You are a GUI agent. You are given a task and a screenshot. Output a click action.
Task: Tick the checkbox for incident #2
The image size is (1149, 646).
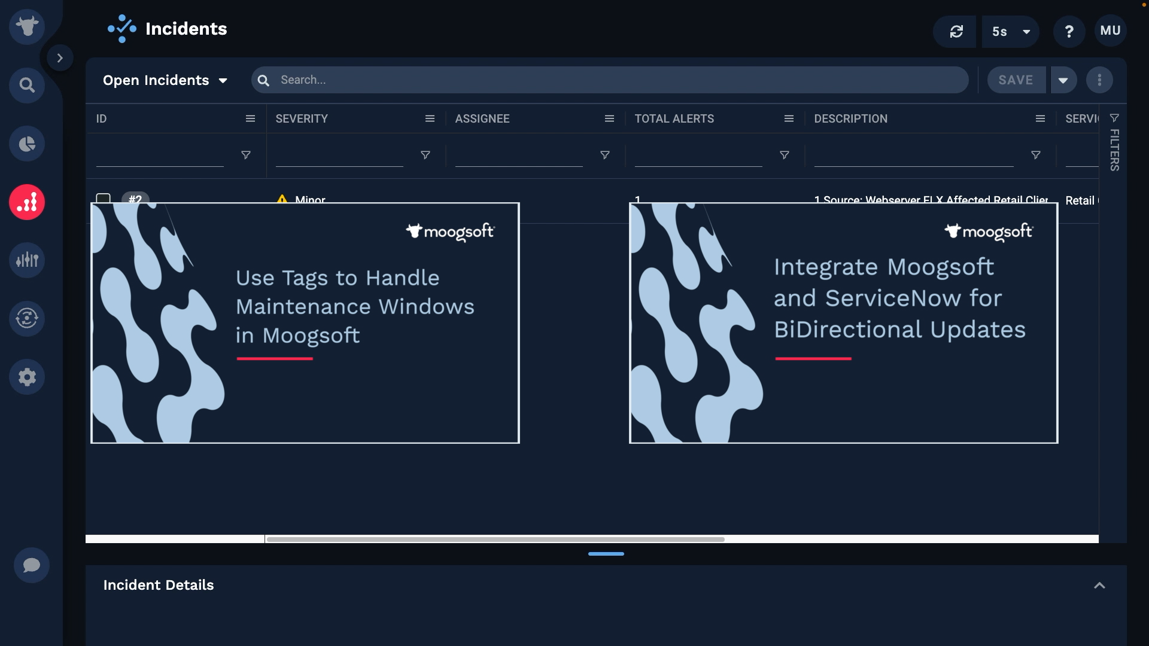click(x=103, y=199)
